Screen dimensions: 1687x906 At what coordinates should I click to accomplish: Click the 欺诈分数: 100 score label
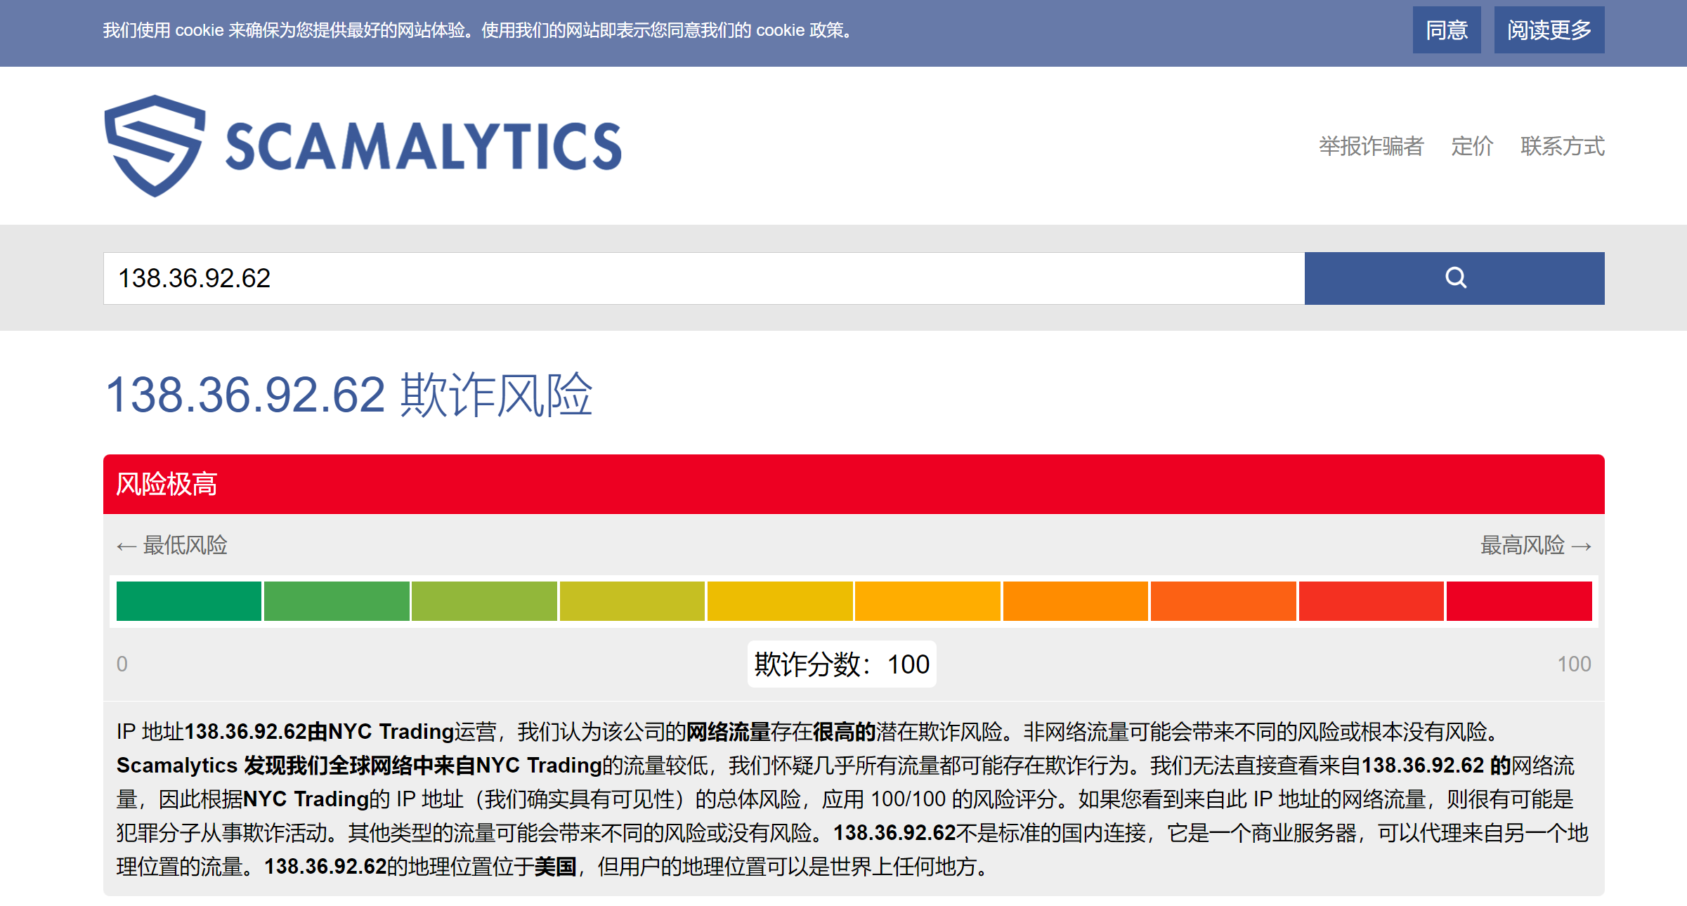click(842, 664)
